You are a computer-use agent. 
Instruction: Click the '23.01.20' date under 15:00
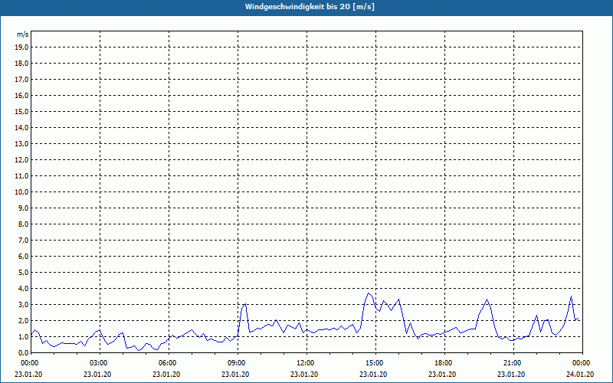[x=373, y=375]
